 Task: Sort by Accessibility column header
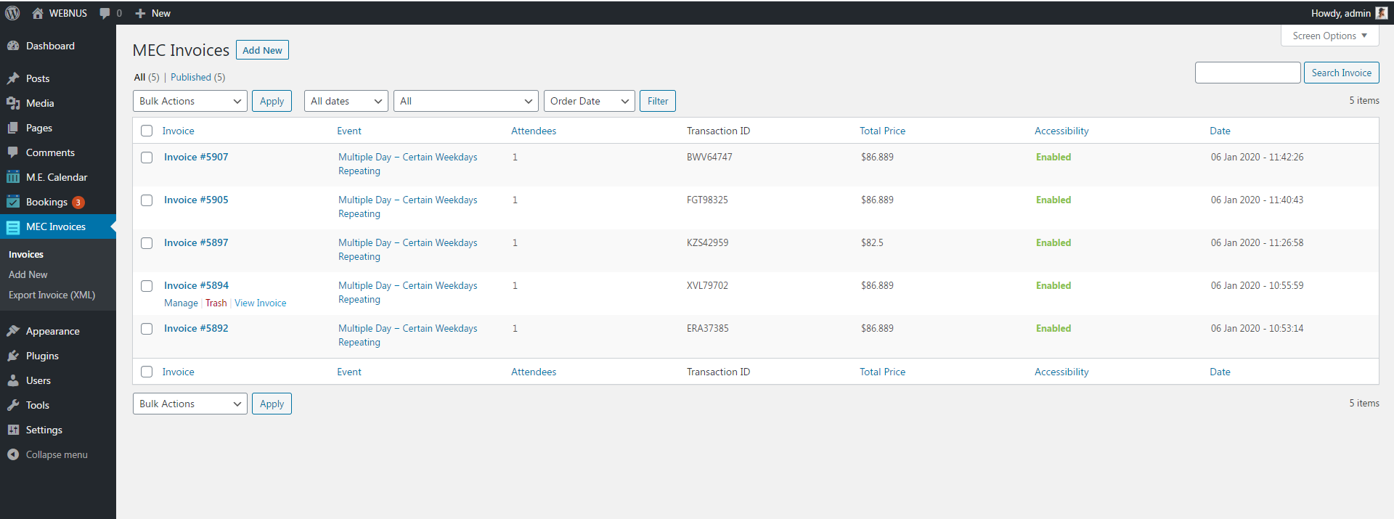[1061, 131]
